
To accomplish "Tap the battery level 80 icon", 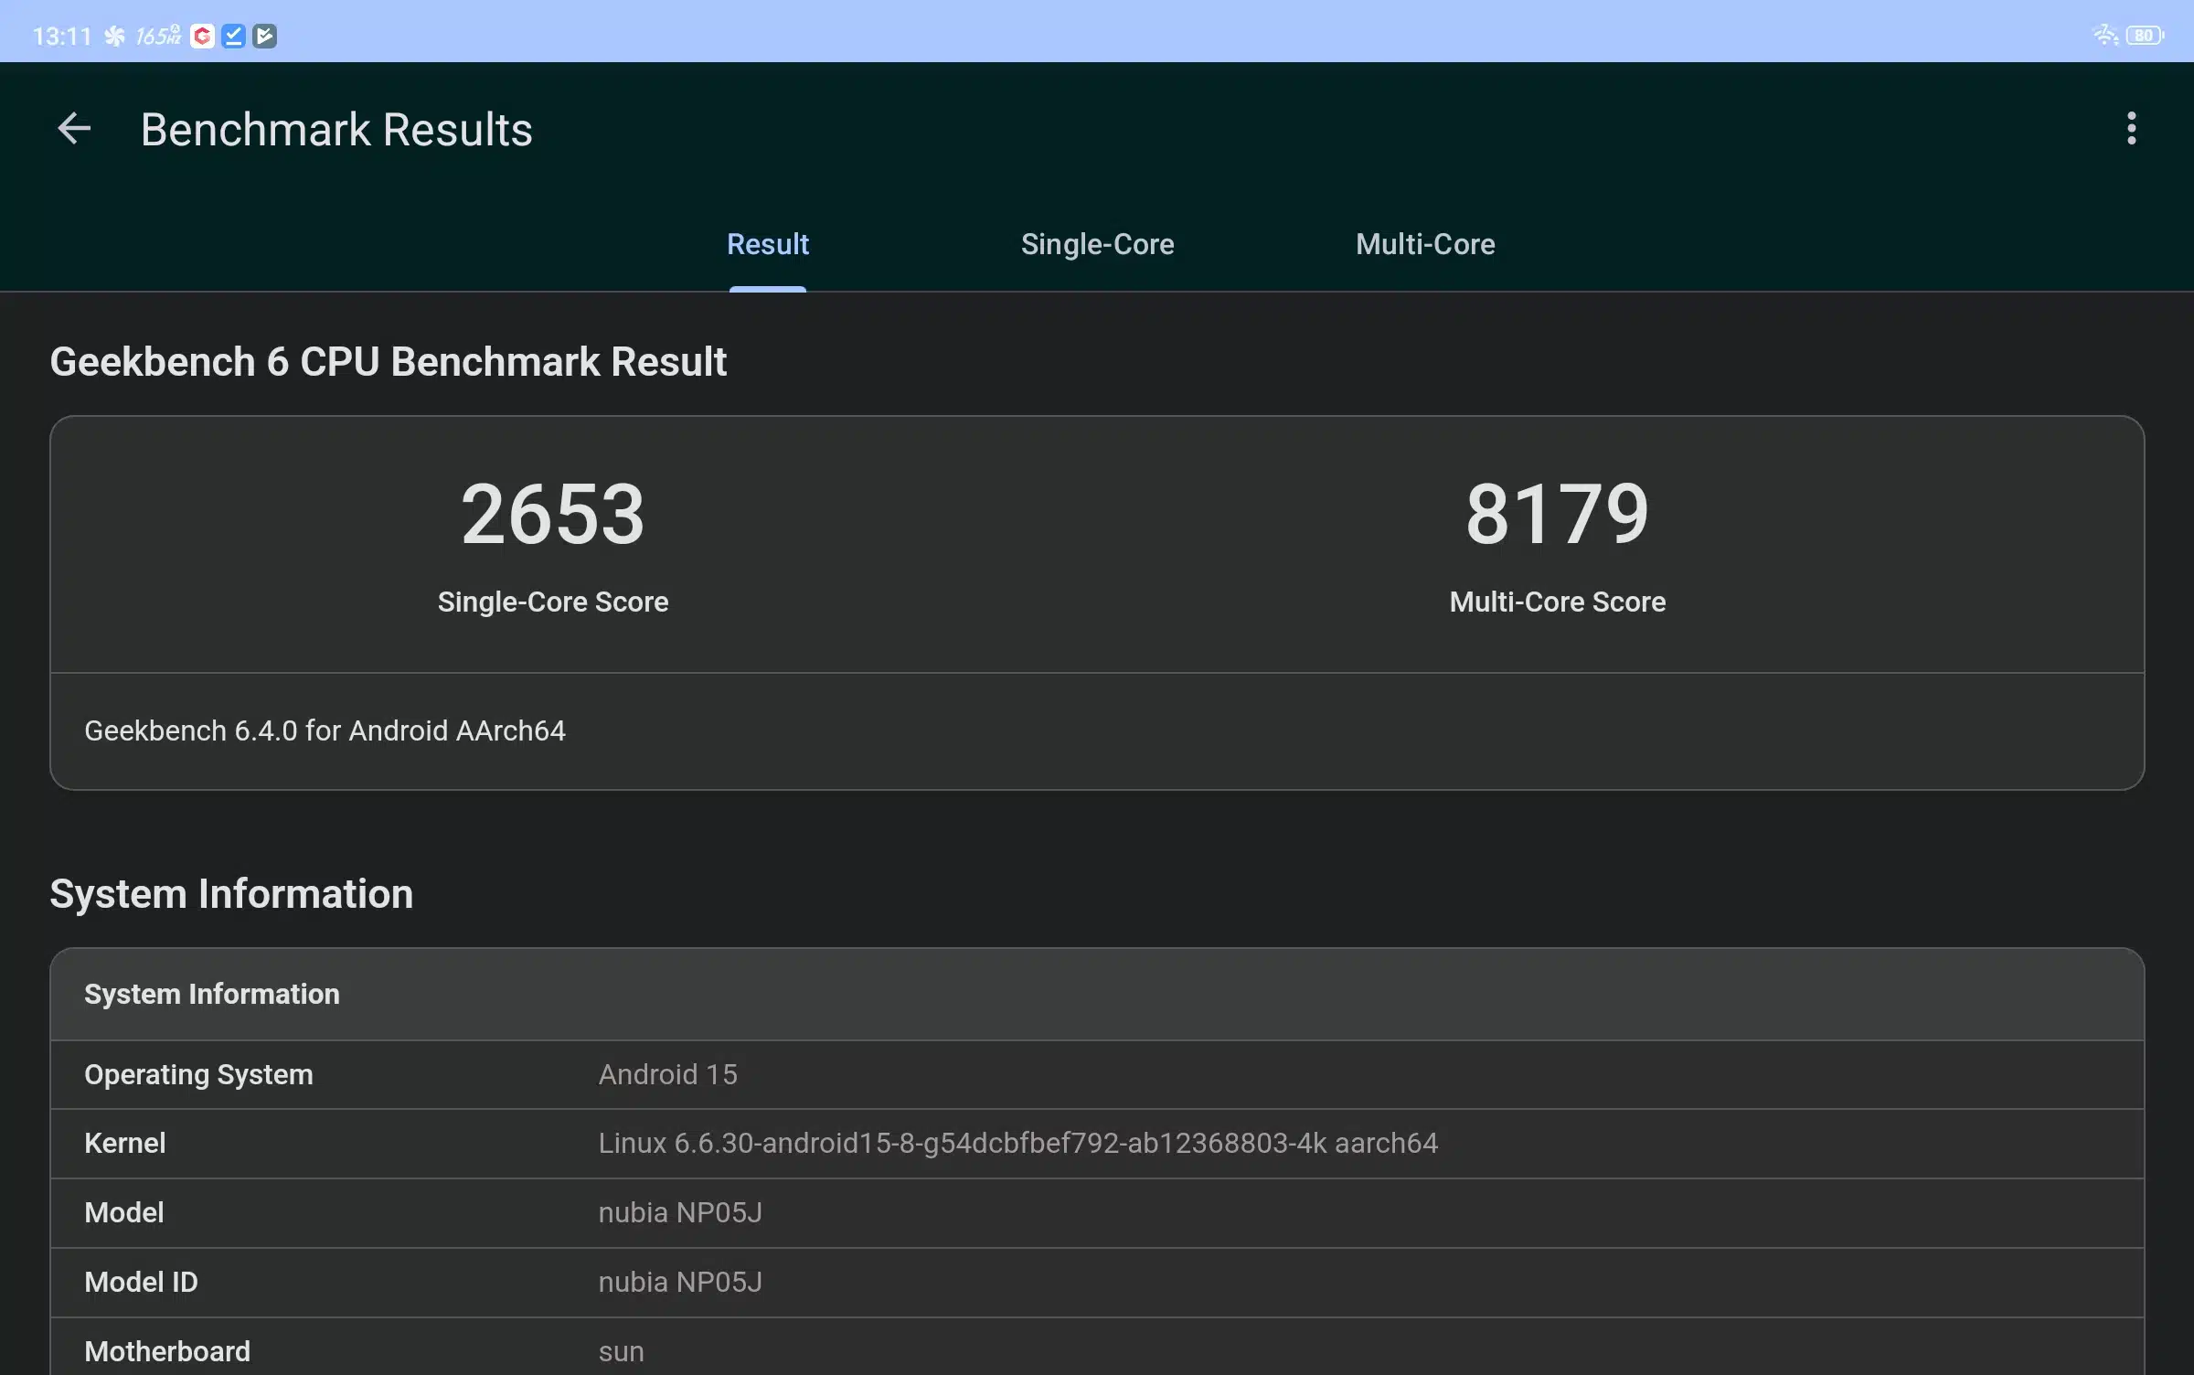I will pyautogui.click(x=2145, y=36).
